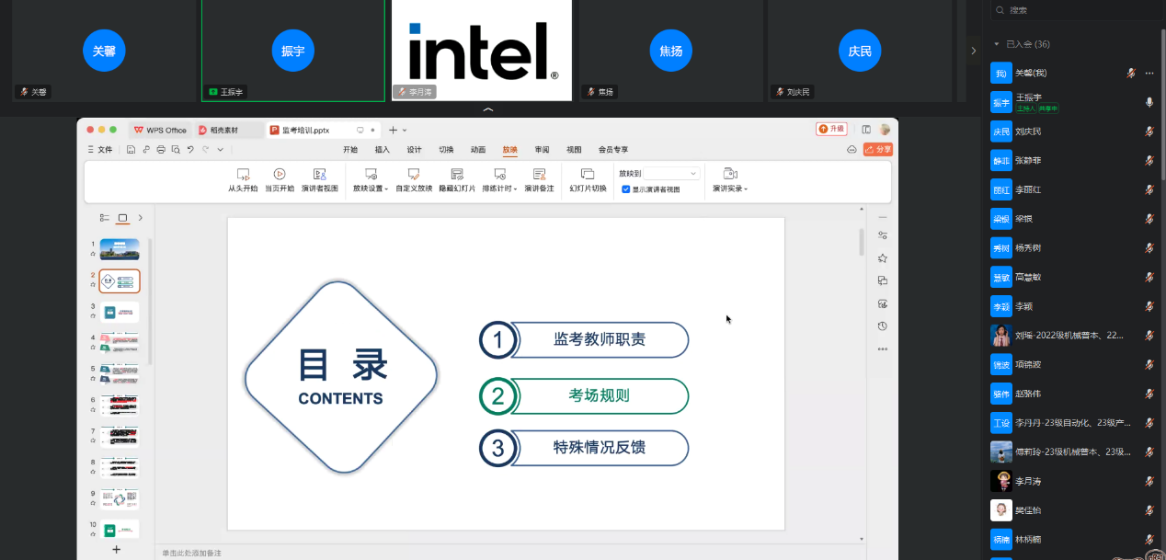Click the slide editor vertical scrollbar

click(x=862, y=242)
